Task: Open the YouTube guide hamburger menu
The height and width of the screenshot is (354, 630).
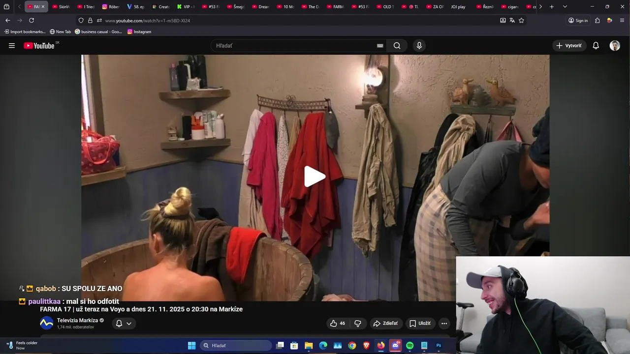Action: click(12, 46)
